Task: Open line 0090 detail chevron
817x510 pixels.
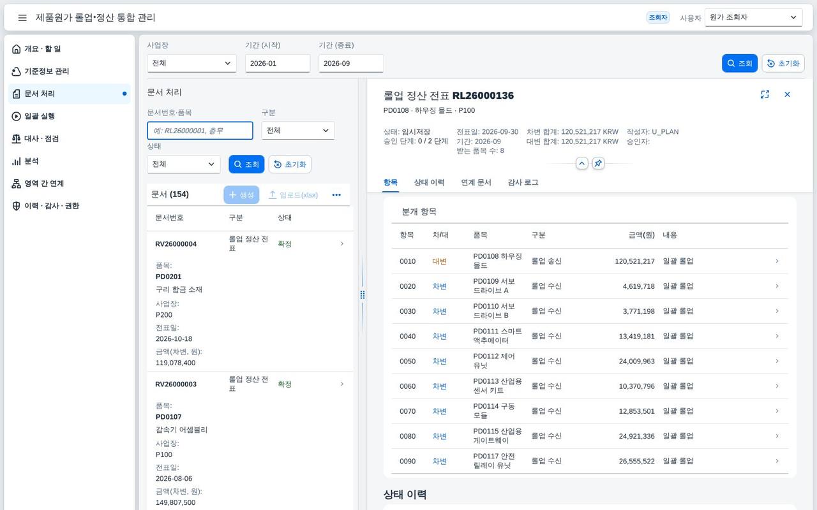Action: tap(777, 461)
